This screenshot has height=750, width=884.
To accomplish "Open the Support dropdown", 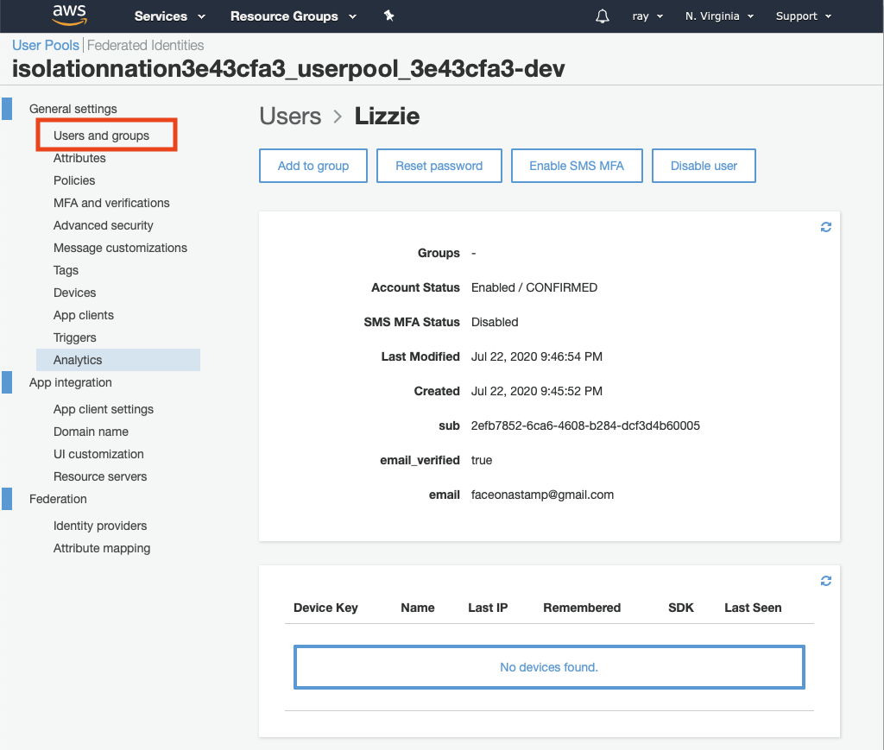I will 803,16.
